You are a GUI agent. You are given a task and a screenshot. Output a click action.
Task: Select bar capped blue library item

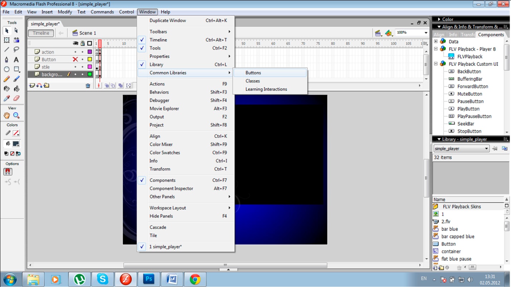(458, 237)
